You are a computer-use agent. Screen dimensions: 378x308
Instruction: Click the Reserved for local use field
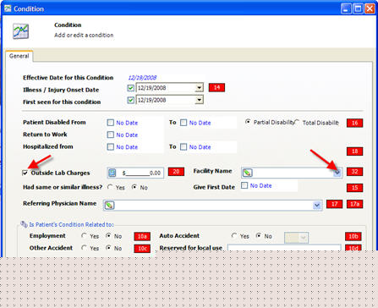point(284,248)
